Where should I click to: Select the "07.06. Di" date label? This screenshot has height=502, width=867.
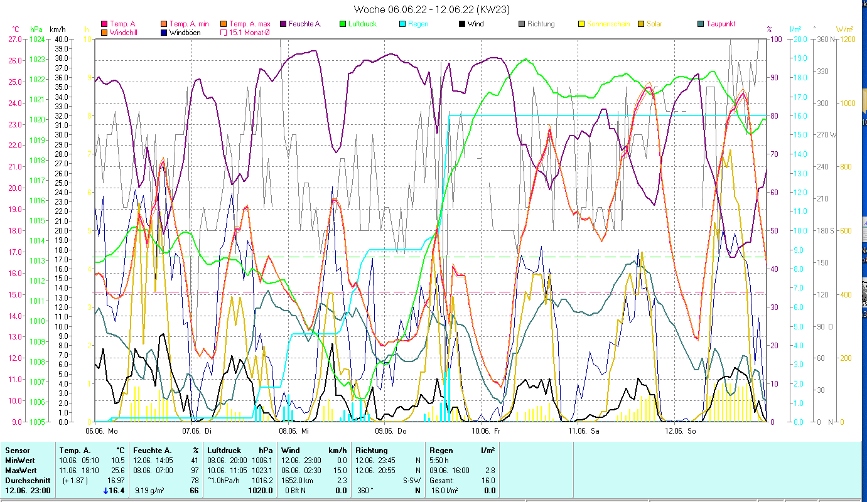(197, 431)
